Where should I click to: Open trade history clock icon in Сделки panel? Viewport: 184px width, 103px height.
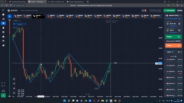point(179,52)
